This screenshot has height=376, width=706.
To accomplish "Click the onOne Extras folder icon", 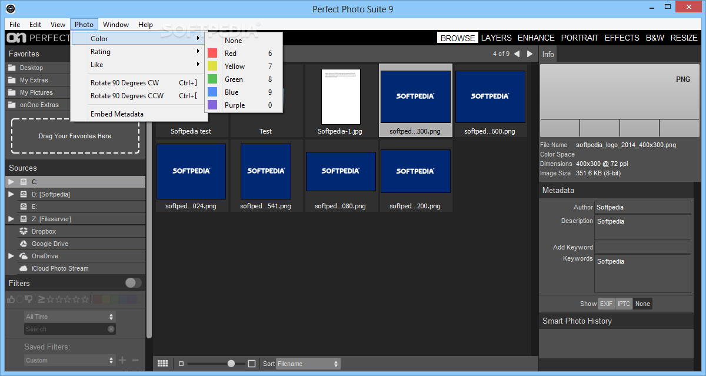I will pos(11,105).
